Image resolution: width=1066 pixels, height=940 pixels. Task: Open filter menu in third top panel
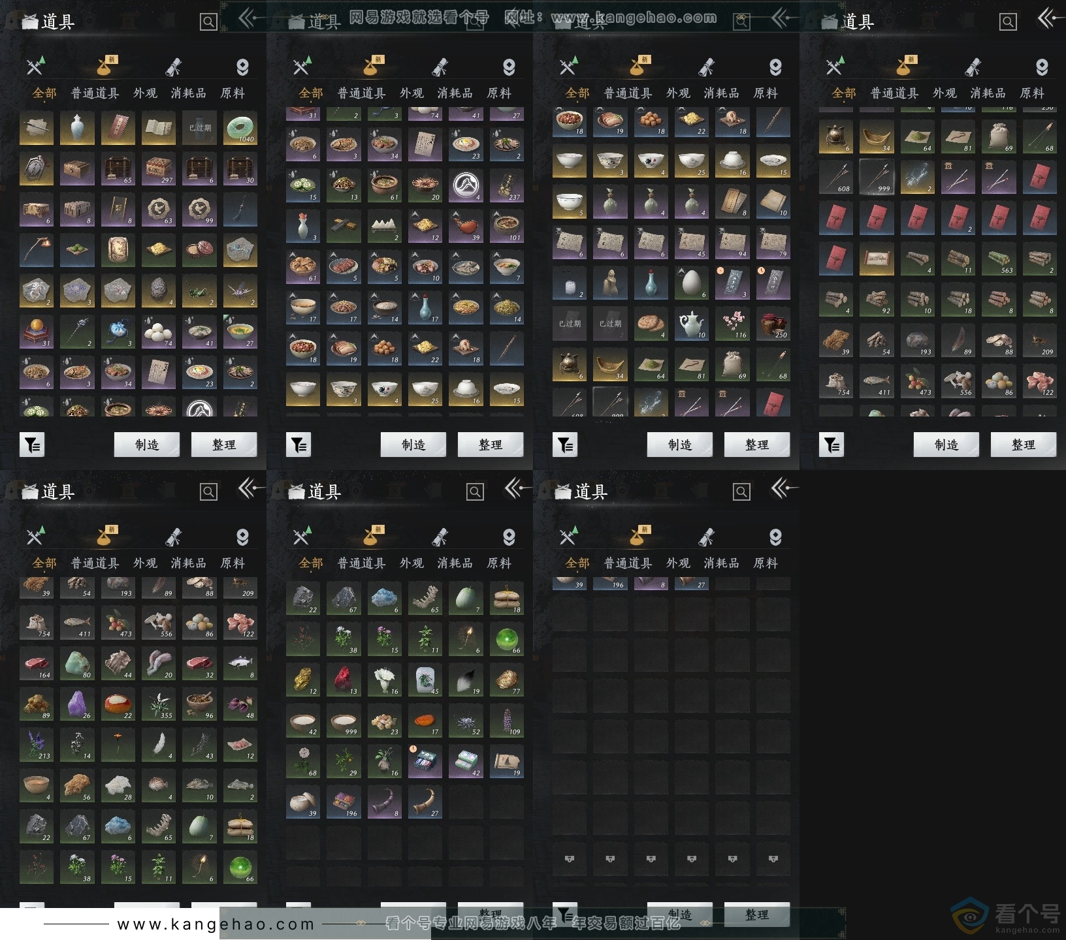tap(565, 445)
